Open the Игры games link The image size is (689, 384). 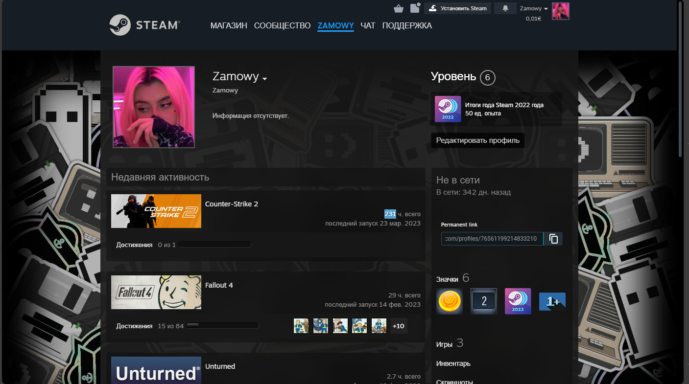[444, 344]
